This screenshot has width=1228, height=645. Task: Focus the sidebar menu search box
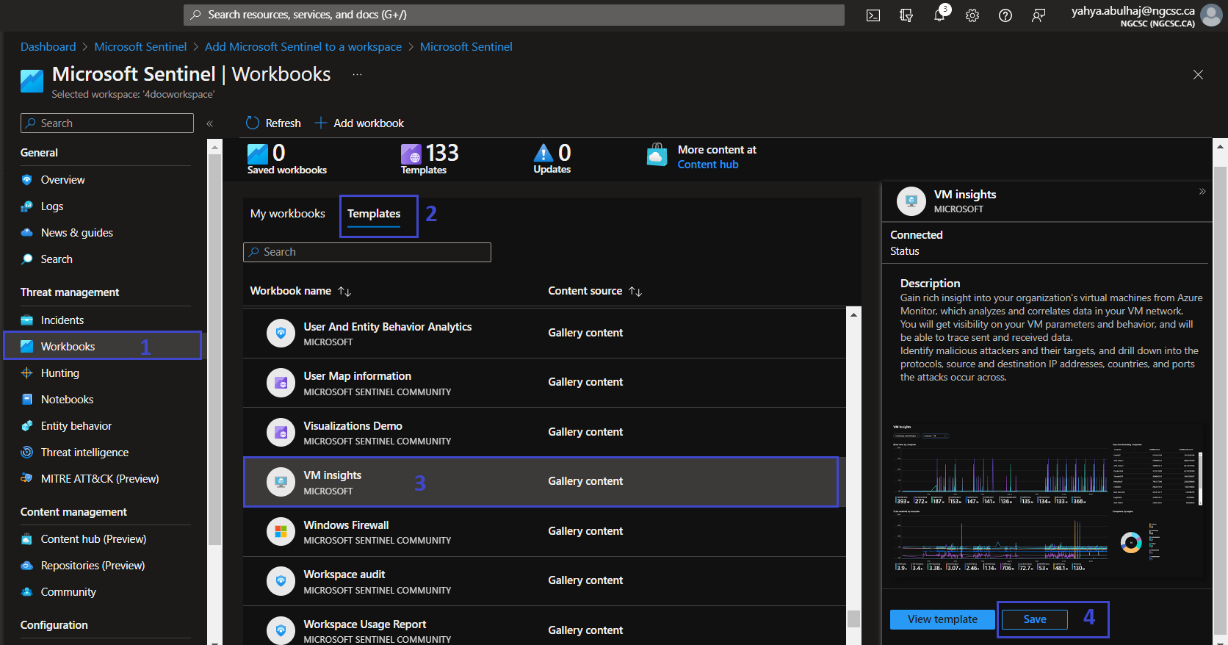107,123
